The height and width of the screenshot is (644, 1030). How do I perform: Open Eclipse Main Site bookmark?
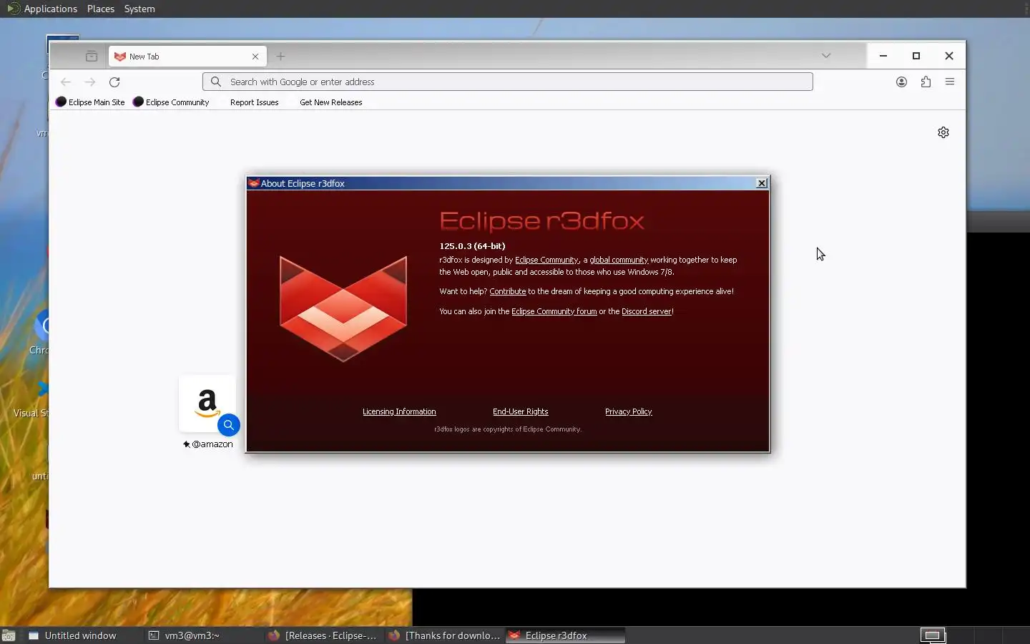[90, 102]
